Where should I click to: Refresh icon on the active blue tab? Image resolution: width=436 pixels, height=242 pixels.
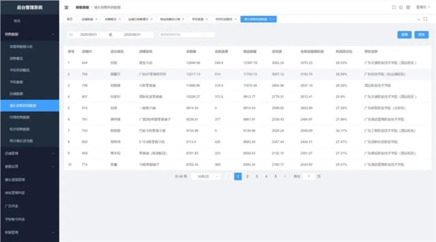click(270, 19)
